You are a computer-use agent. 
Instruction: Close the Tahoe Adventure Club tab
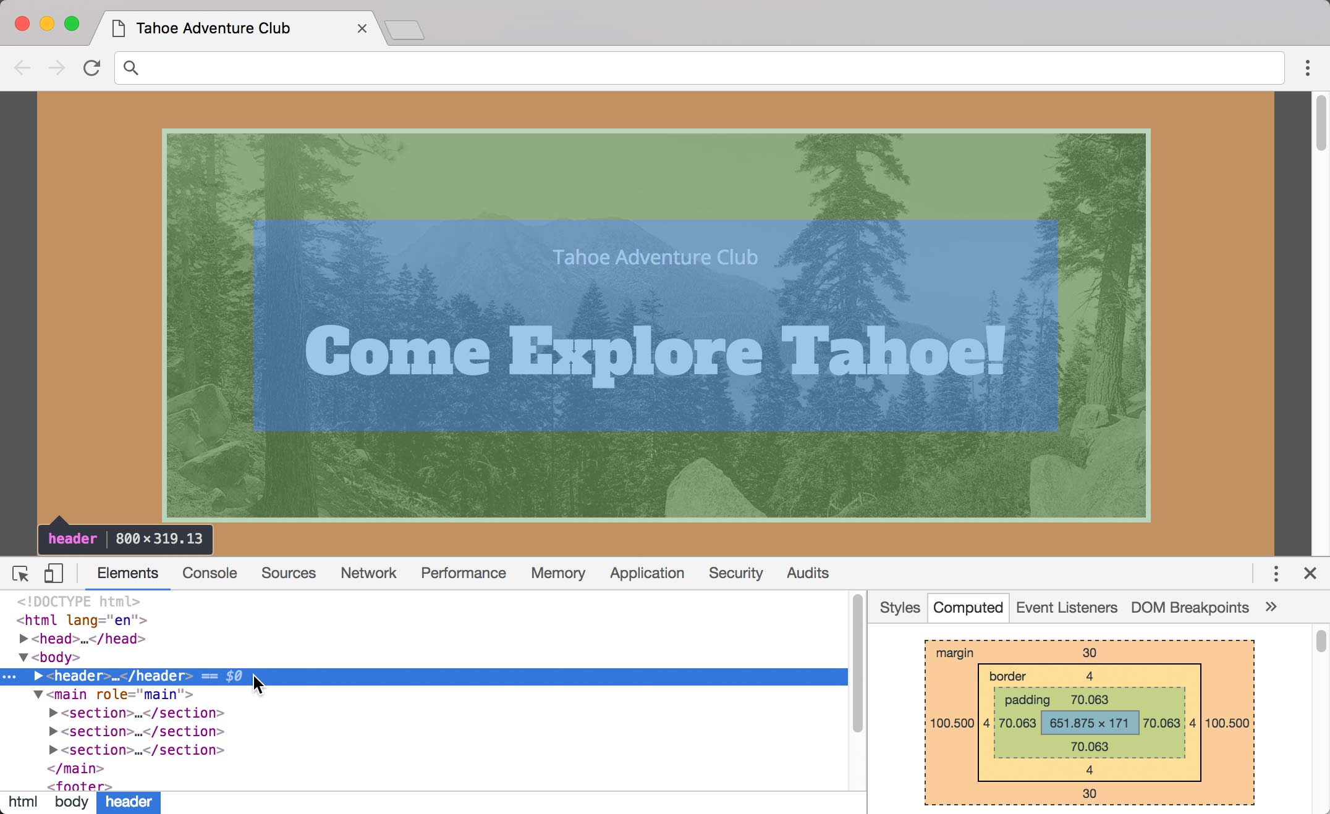tap(362, 28)
